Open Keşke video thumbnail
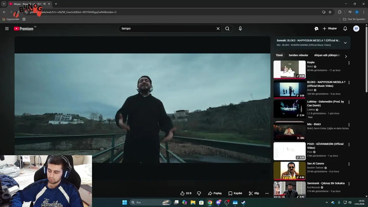368x207 pixels. 290,69
